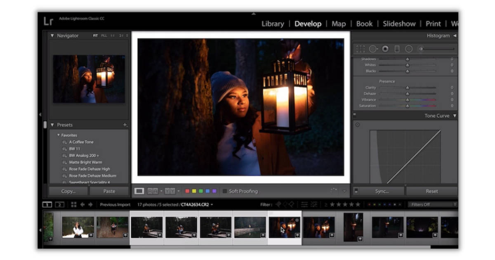
Task: Click the Reset button in the right panel
Action: pos(431,191)
